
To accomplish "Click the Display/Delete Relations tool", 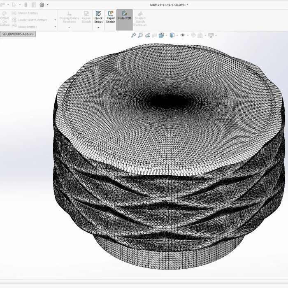I will tap(69, 17).
